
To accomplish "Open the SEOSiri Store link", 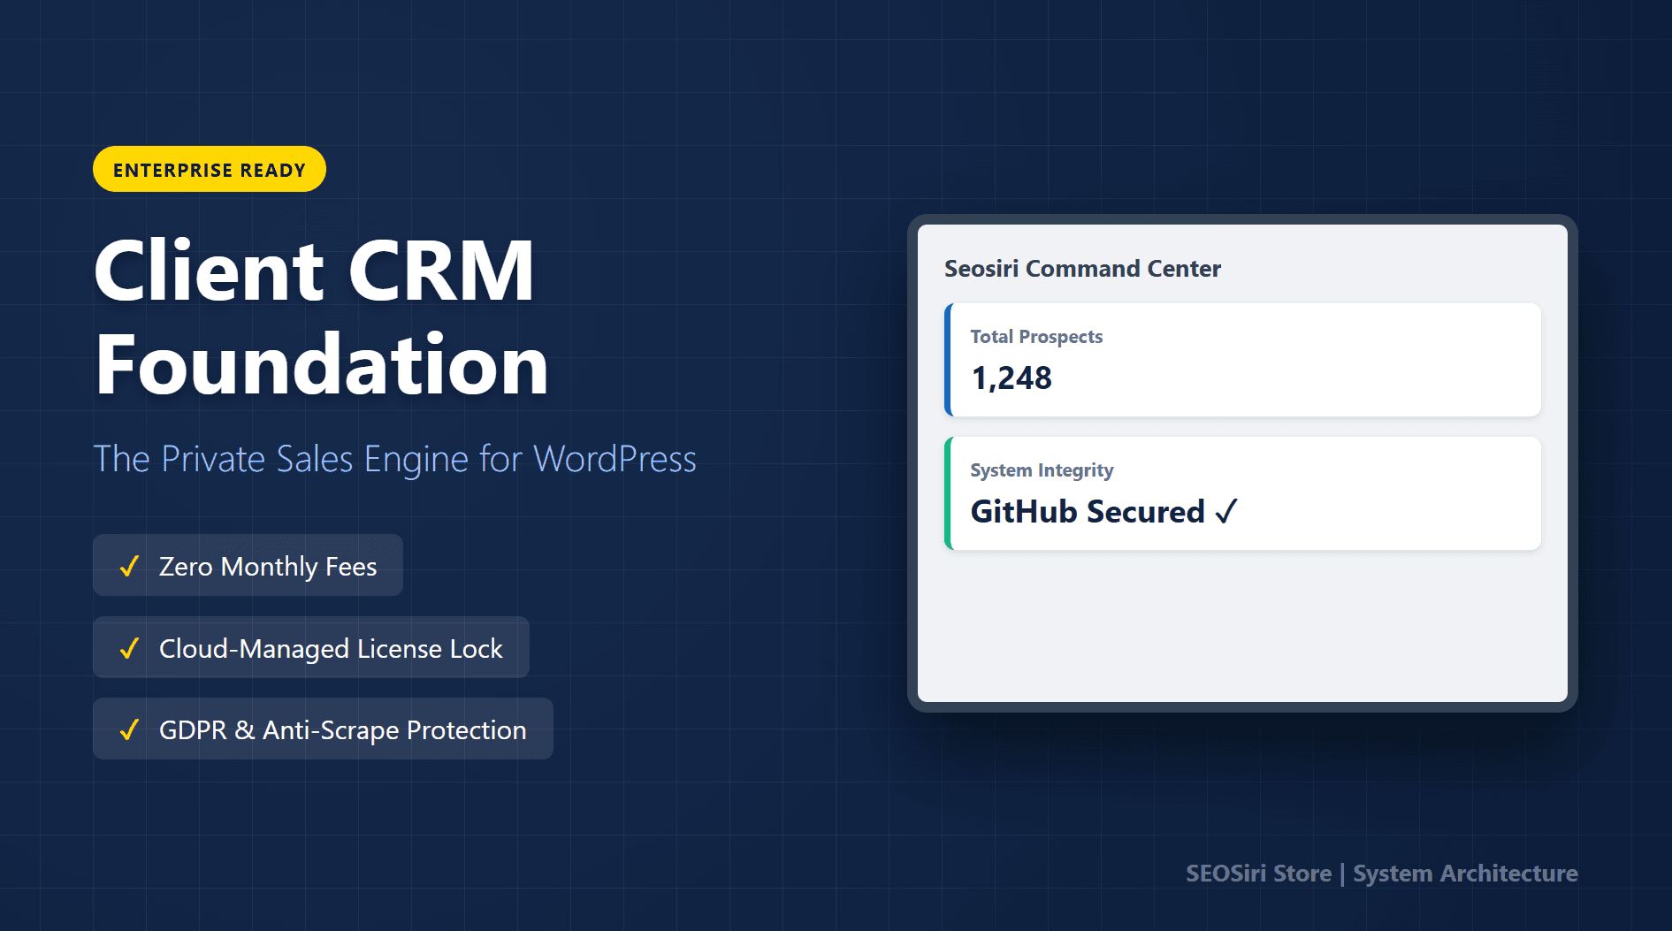I will [x=1258, y=874].
